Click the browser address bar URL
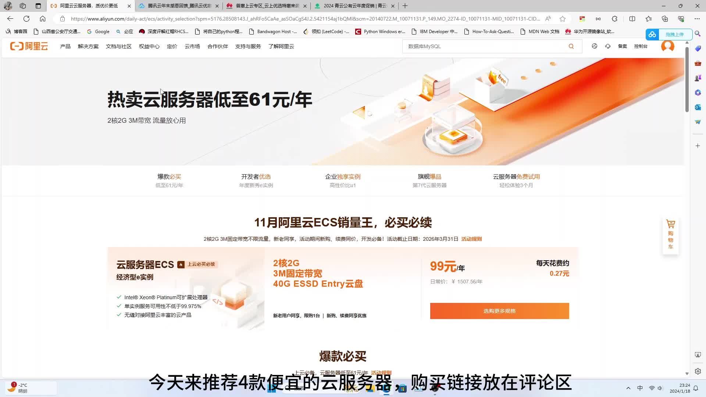 (305, 19)
